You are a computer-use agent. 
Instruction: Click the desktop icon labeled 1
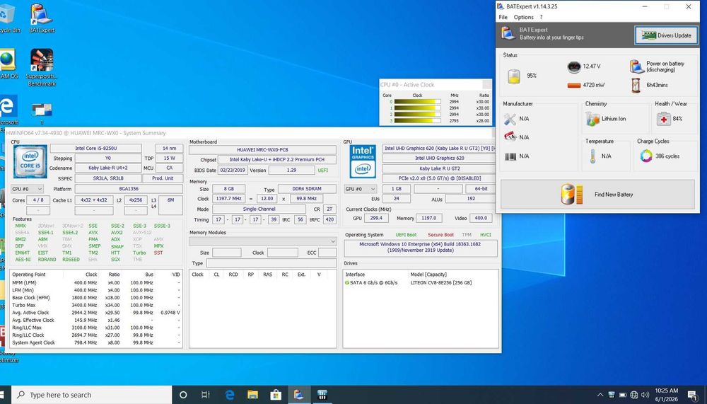click(42, 112)
